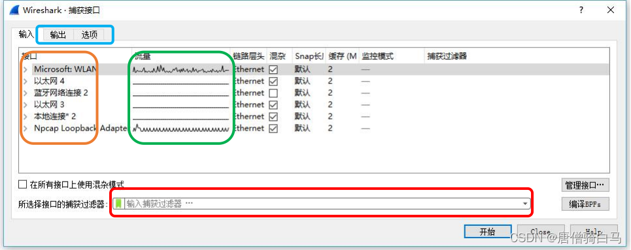Screen dimensions: 631x250
Task: Click the 接口 column header
Action: click(76, 56)
